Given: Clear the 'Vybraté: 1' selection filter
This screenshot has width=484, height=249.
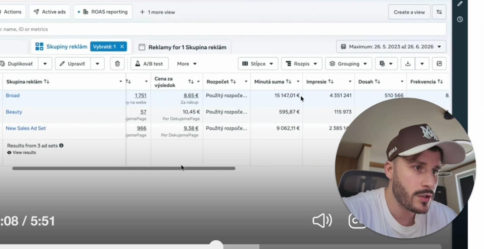Looking at the screenshot, I should point(122,47).
